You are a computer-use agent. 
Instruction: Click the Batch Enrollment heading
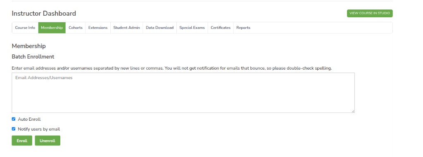point(33,57)
